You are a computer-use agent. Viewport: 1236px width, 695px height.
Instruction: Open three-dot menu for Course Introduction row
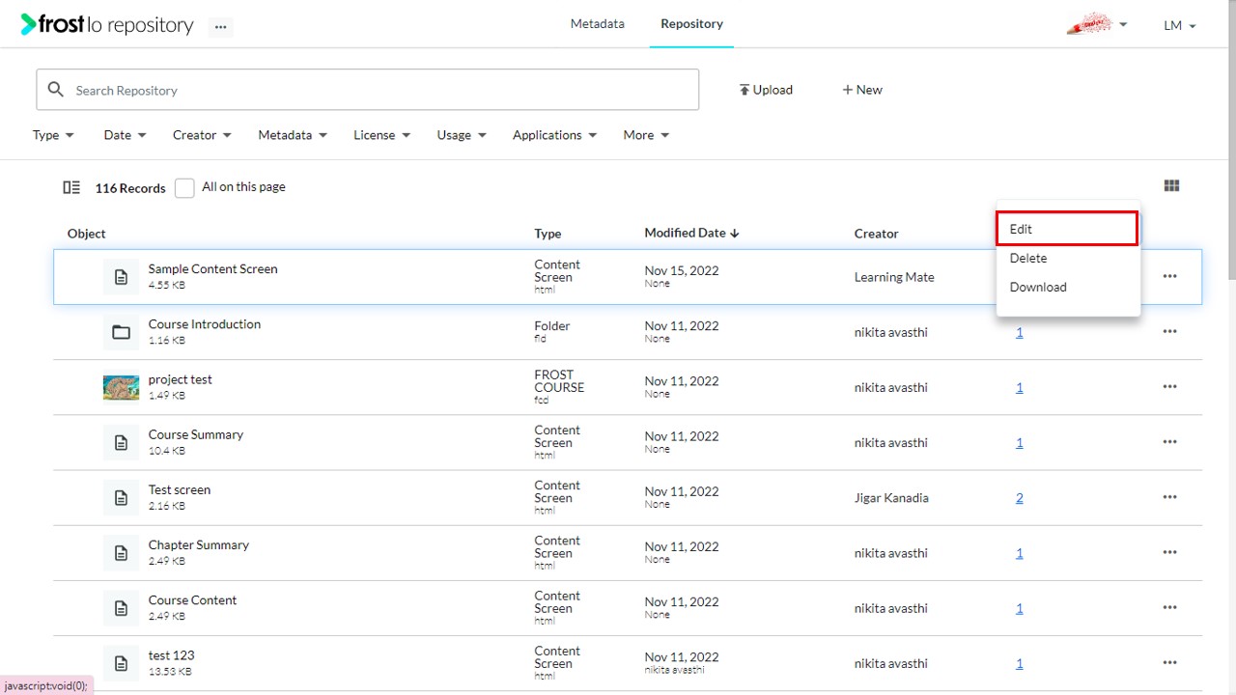[x=1169, y=331]
